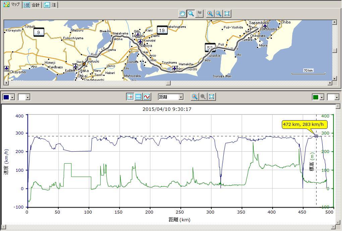Click the orange start marker near Osaka
The width and height of the screenshot is (342, 231).
coord(84,64)
